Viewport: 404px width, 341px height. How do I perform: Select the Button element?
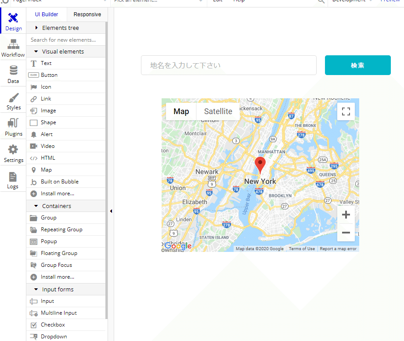click(66, 75)
